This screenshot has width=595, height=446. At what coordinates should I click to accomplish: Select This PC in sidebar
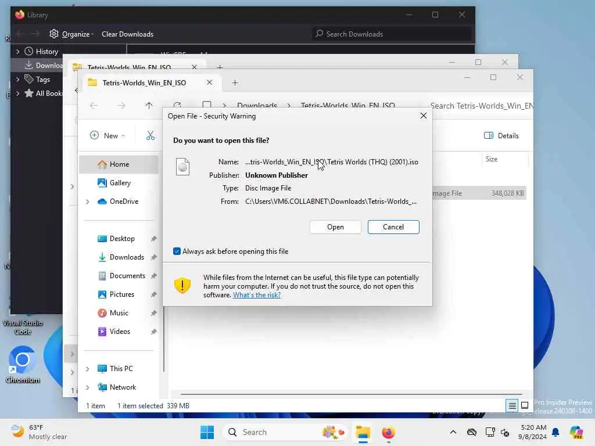[x=121, y=369]
